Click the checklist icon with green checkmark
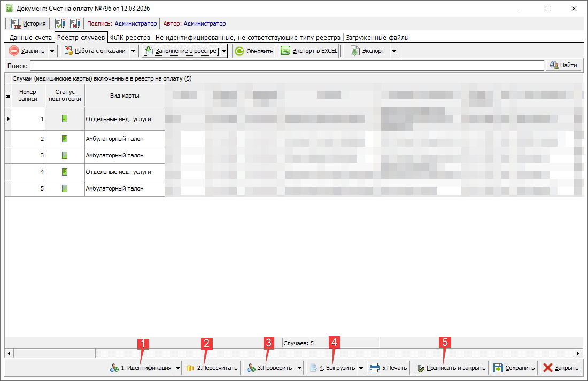Screen dimensions: 588x381 click(59, 23)
